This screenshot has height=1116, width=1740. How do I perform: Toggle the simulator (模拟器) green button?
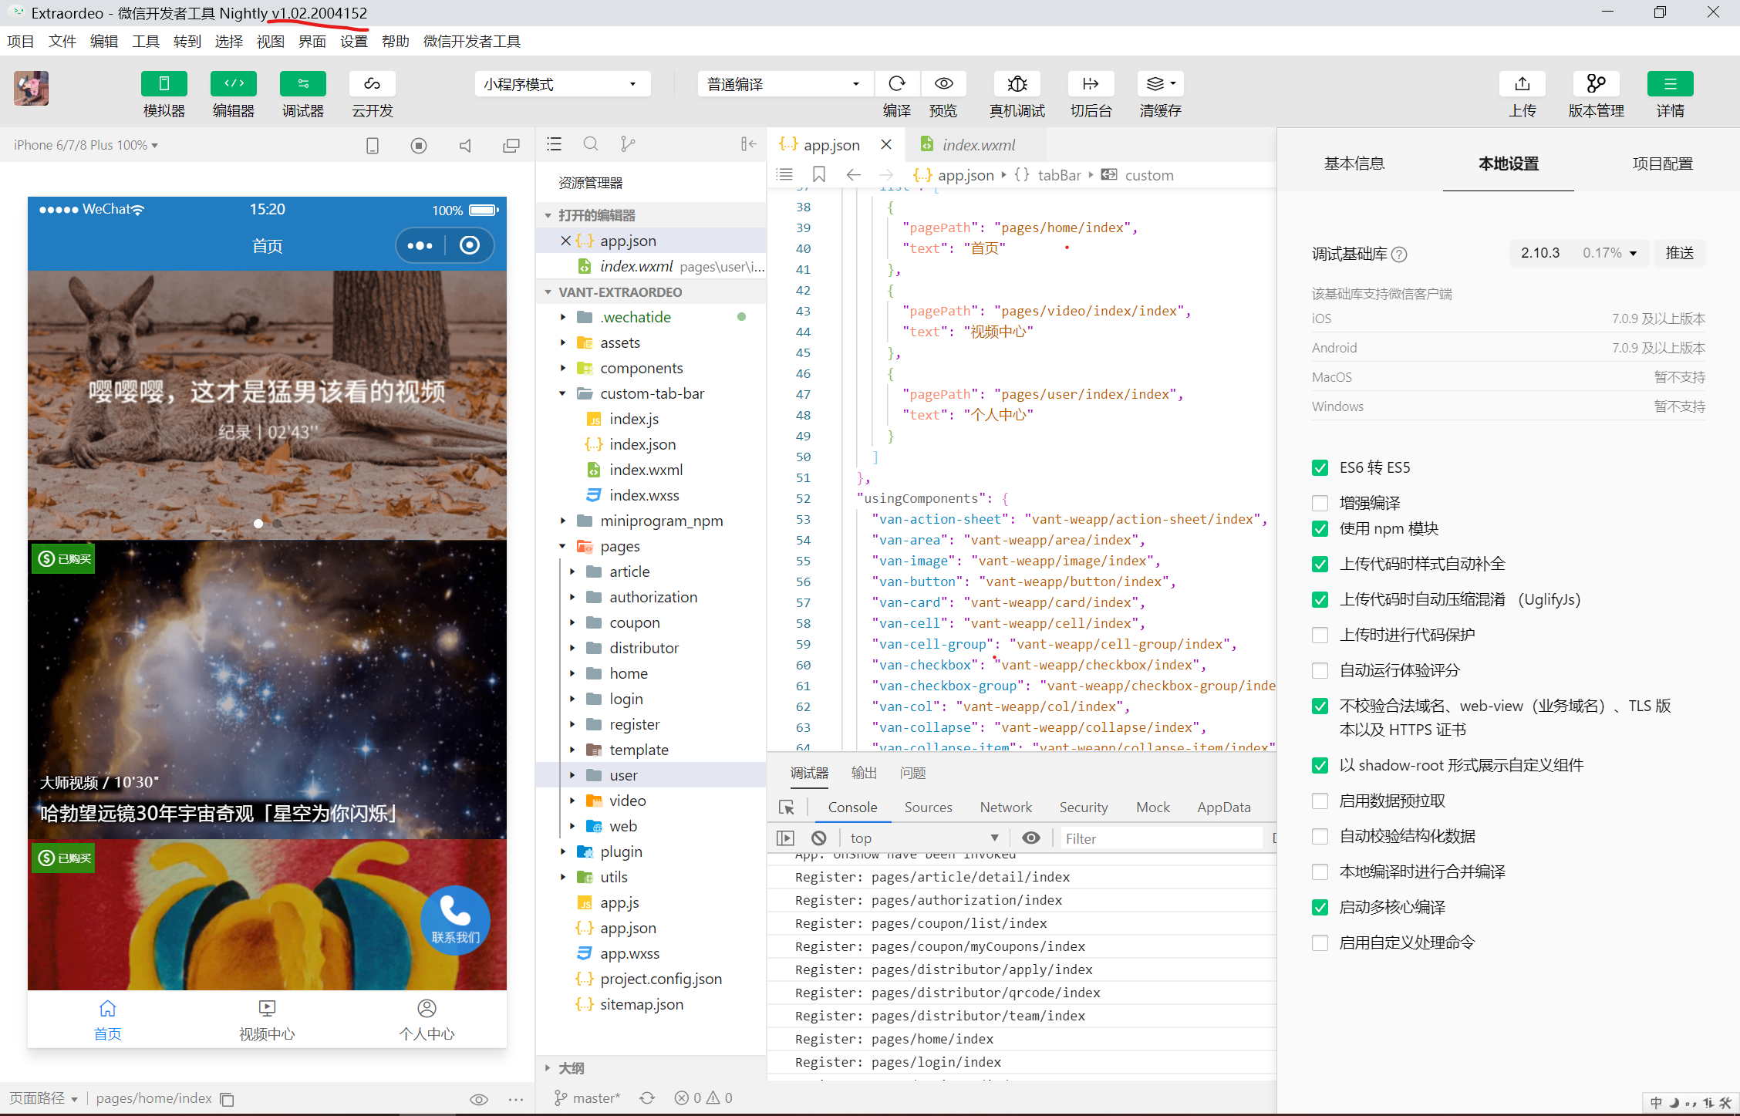point(164,84)
